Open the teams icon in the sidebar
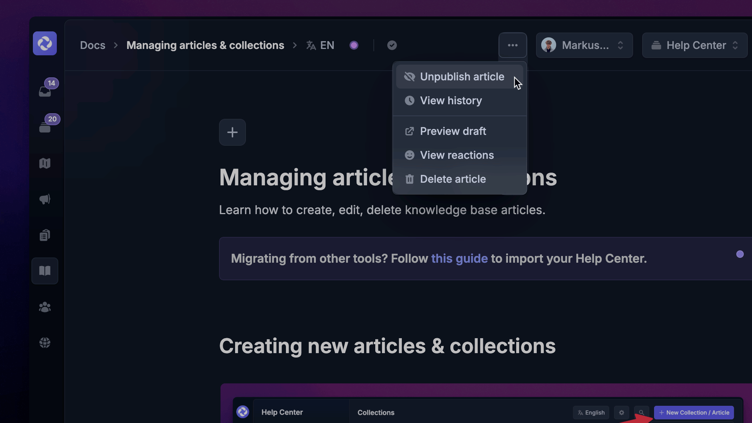752x423 pixels. click(x=45, y=307)
